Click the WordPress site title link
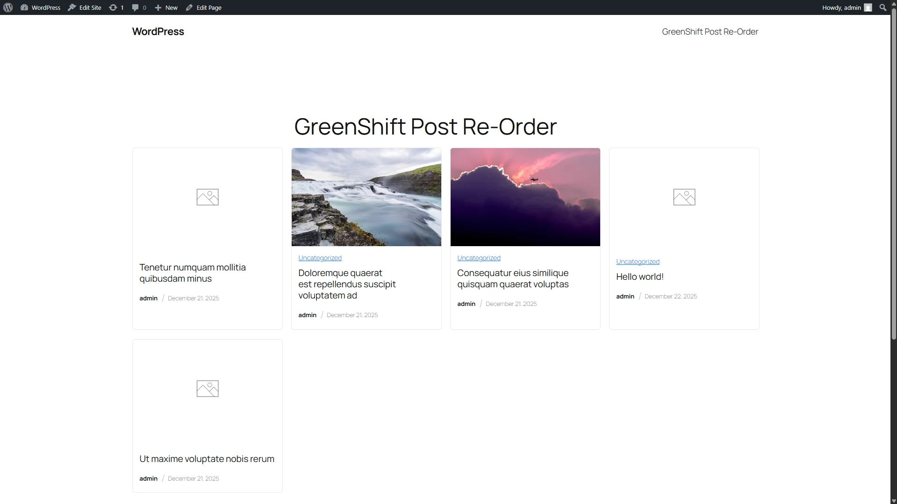Image resolution: width=897 pixels, height=504 pixels. [x=158, y=31]
